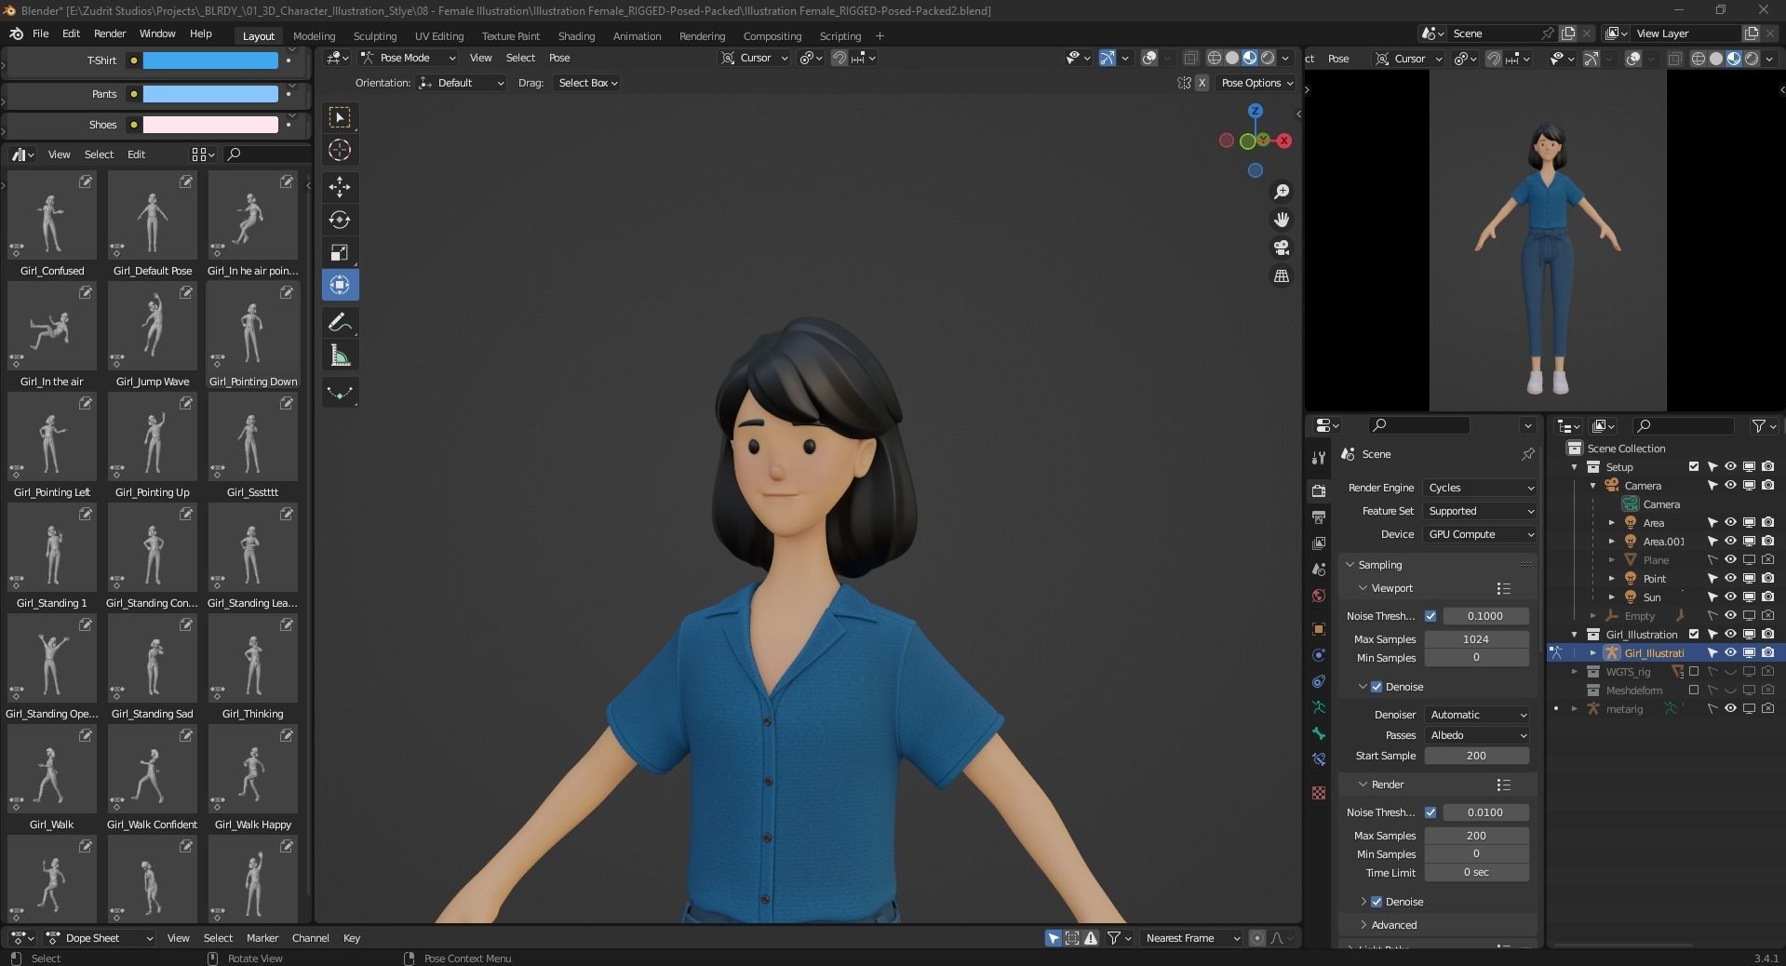Screen dimensions: 1786x966
Task: Open the View Layer properties tab icon
Action: point(1318,543)
